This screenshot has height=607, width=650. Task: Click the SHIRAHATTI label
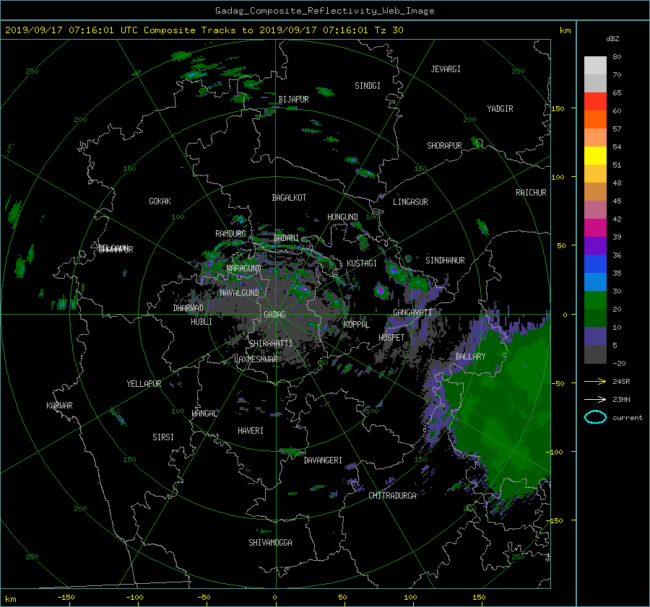(271, 344)
